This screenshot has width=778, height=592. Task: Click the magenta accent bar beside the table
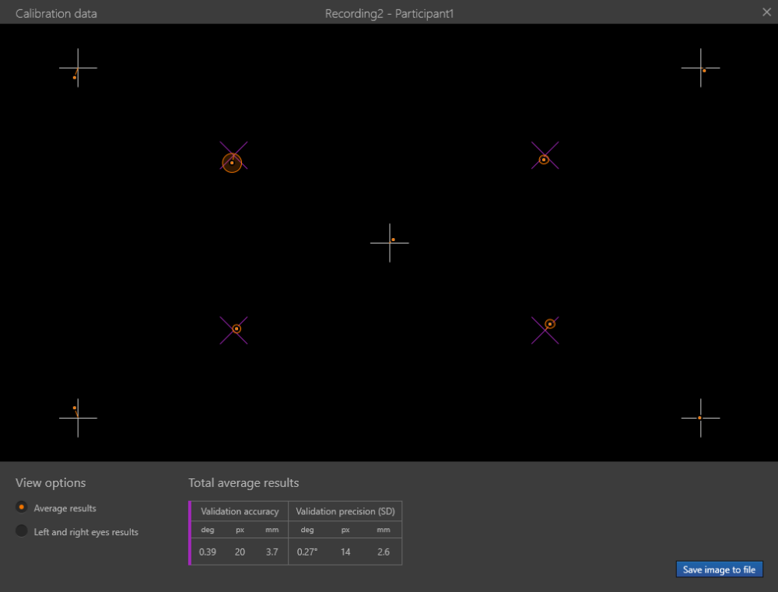coord(188,531)
